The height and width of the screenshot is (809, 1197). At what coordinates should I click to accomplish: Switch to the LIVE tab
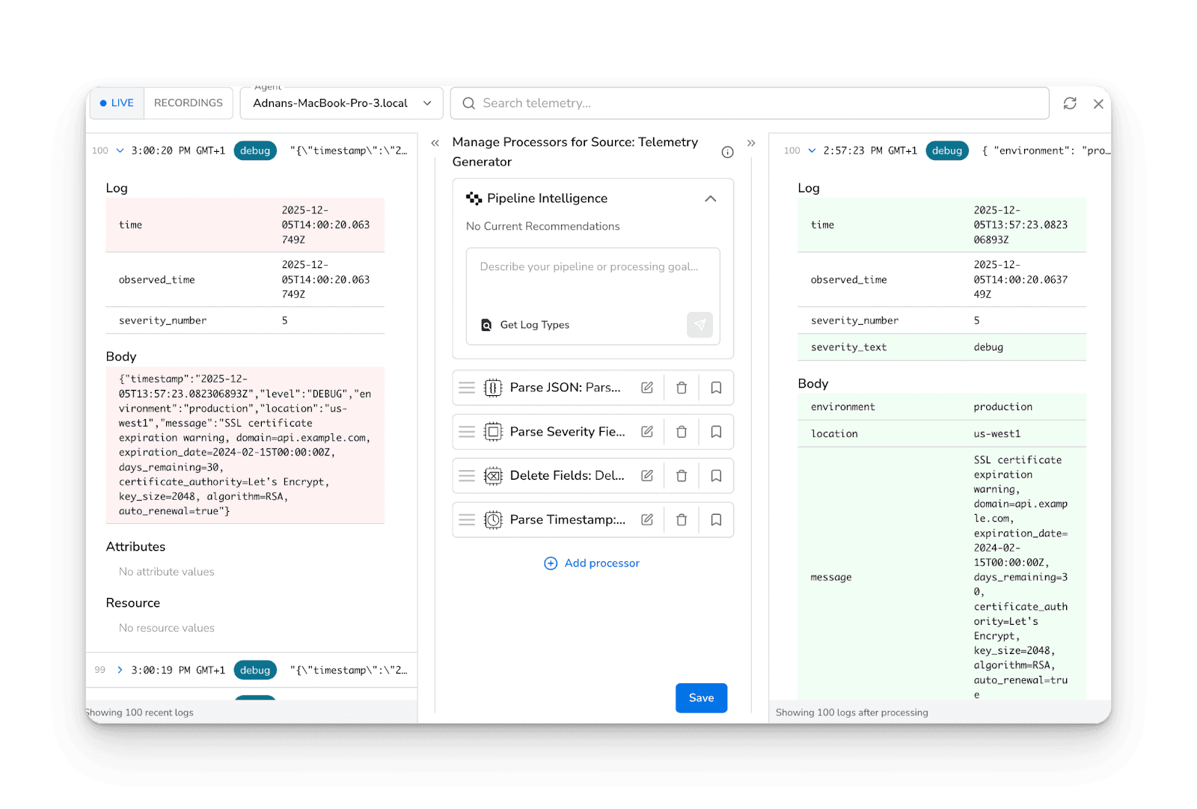point(117,103)
